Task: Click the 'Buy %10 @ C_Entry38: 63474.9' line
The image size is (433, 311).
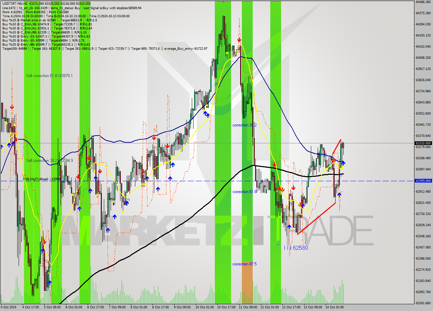Action: pos(47,24)
